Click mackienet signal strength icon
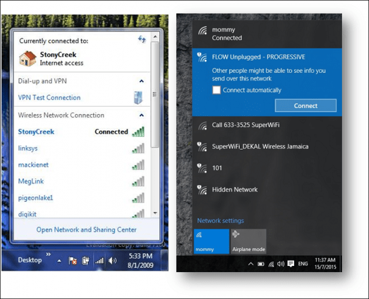 point(138,164)
